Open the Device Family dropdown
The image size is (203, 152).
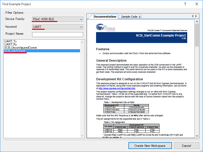(57, 19)
